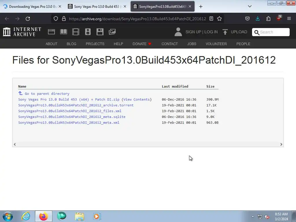Open Windows Media Player in taskbar

pos(97,216)
